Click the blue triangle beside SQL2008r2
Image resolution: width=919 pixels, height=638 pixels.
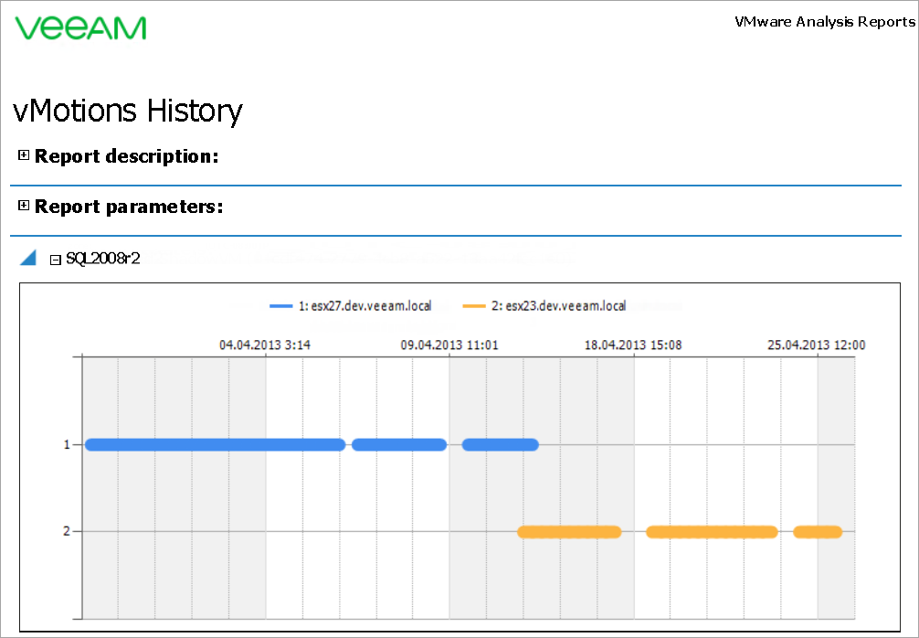pos(28,258)
